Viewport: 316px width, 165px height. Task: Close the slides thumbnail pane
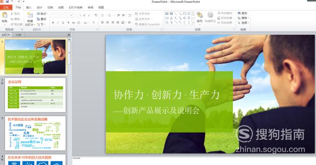[68, 35]
